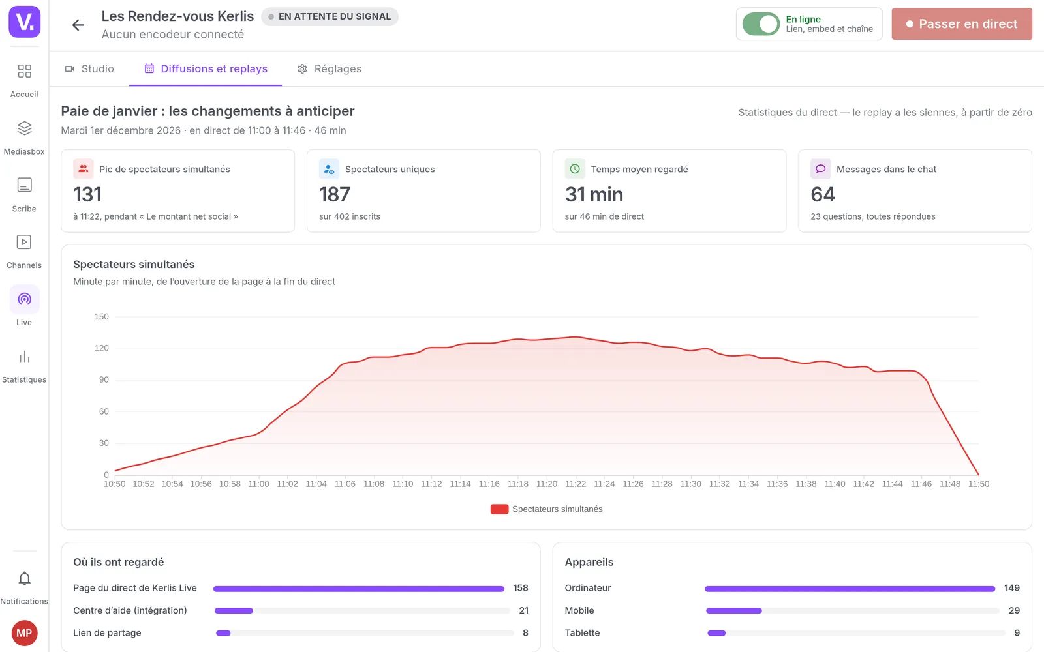The image size is (1044, 652).
Task: Click the Tablette device row label
Action: 582,633
